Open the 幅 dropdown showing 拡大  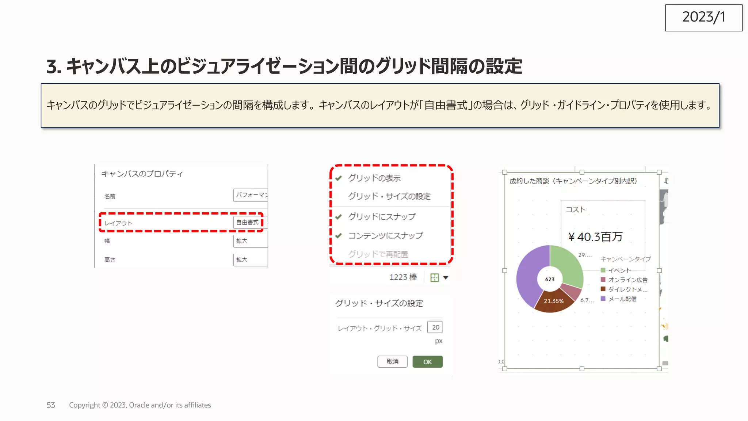250,241
